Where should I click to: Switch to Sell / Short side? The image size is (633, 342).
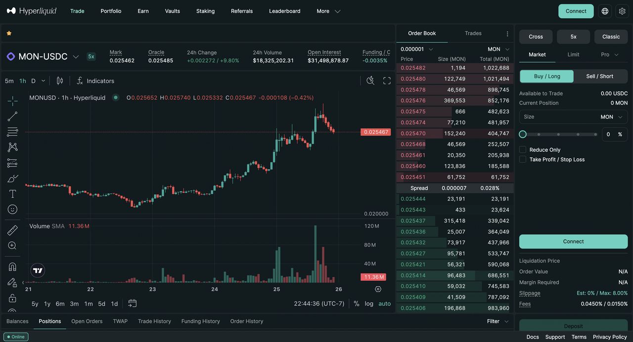point(600,76)
